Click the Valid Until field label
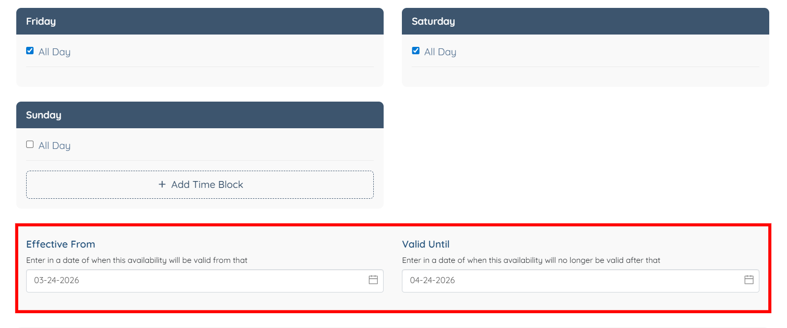The image size is (787, 328). pyautogui.click(x=426, y=244)
